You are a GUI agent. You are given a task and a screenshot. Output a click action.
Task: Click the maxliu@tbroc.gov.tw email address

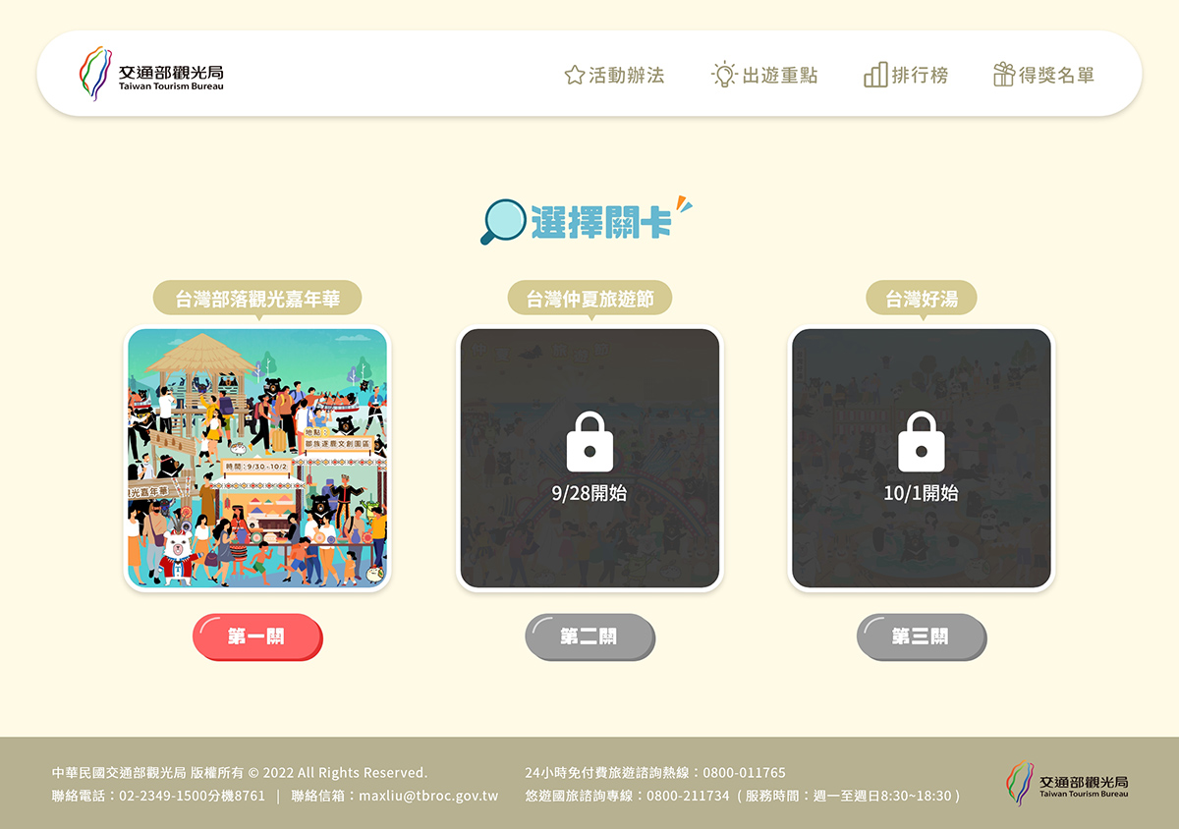[428, 796]
